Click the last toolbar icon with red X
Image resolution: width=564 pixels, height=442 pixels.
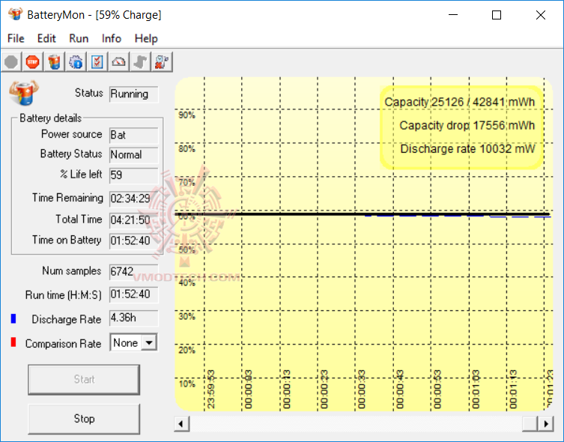click(162, 62)
